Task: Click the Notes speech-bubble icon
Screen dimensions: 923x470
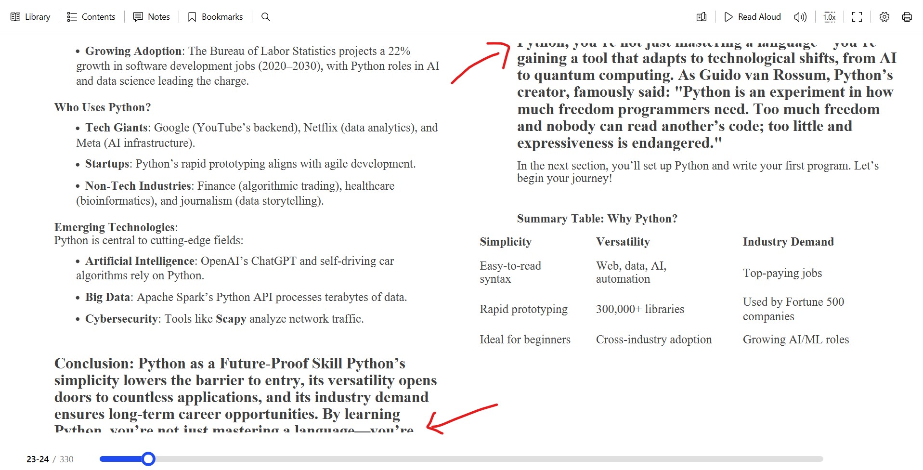Action: click(138, 17)
